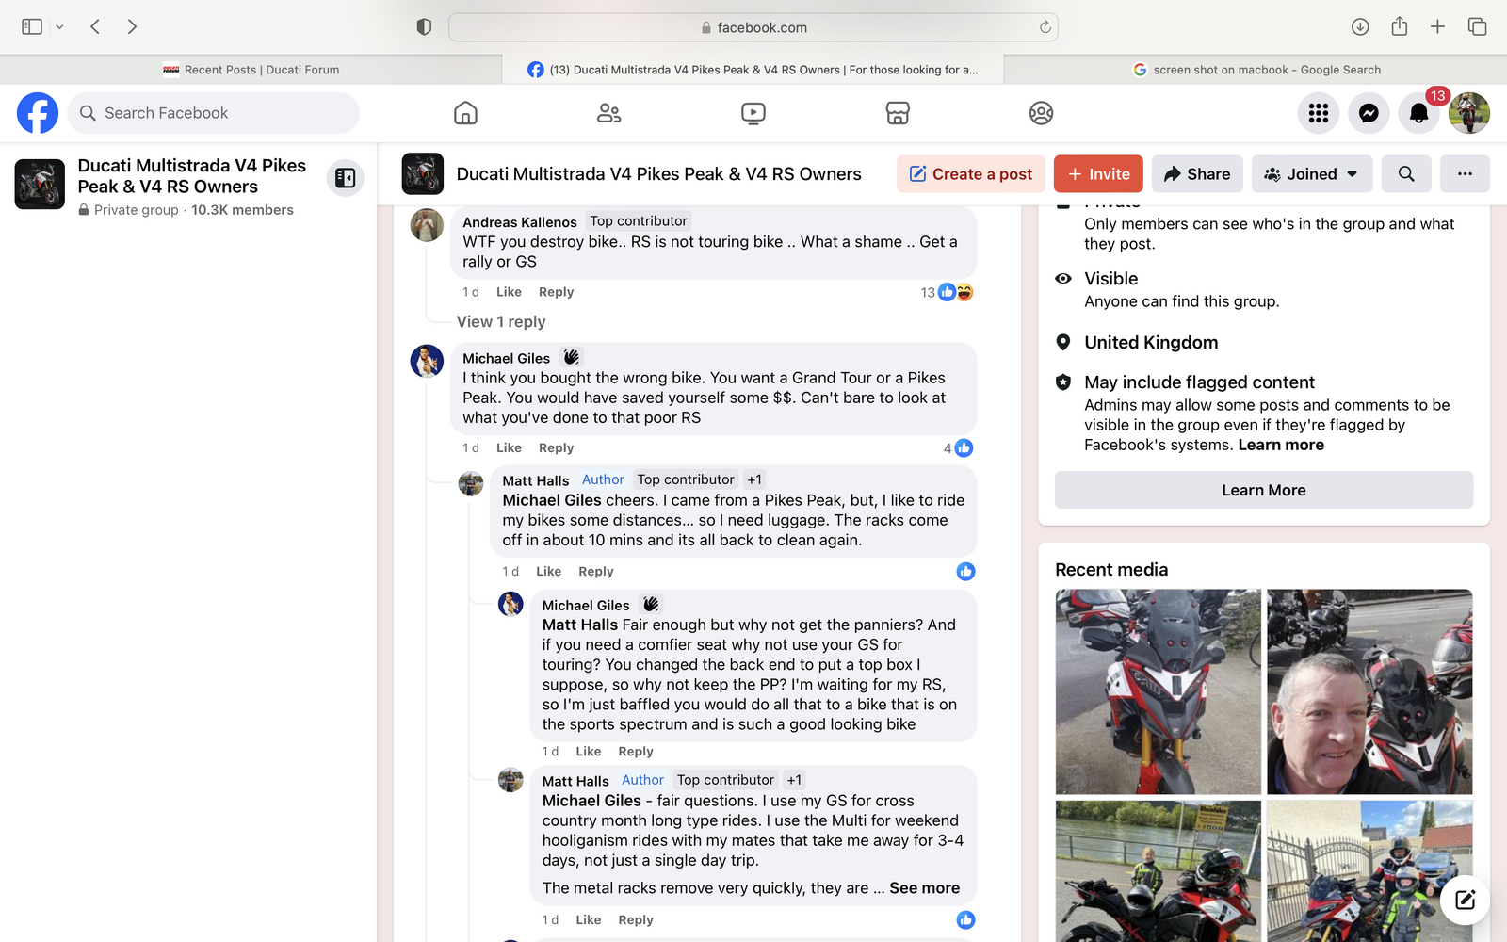Reload the page with the refresh icon

(x=1045, y=27)
